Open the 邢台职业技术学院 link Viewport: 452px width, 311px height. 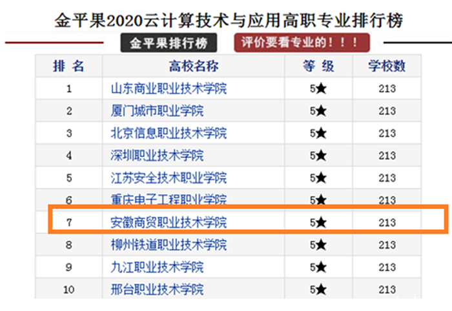(157, 289)
